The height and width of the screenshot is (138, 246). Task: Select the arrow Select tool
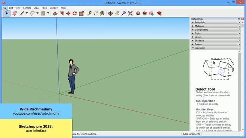click(x=7, y=13)
